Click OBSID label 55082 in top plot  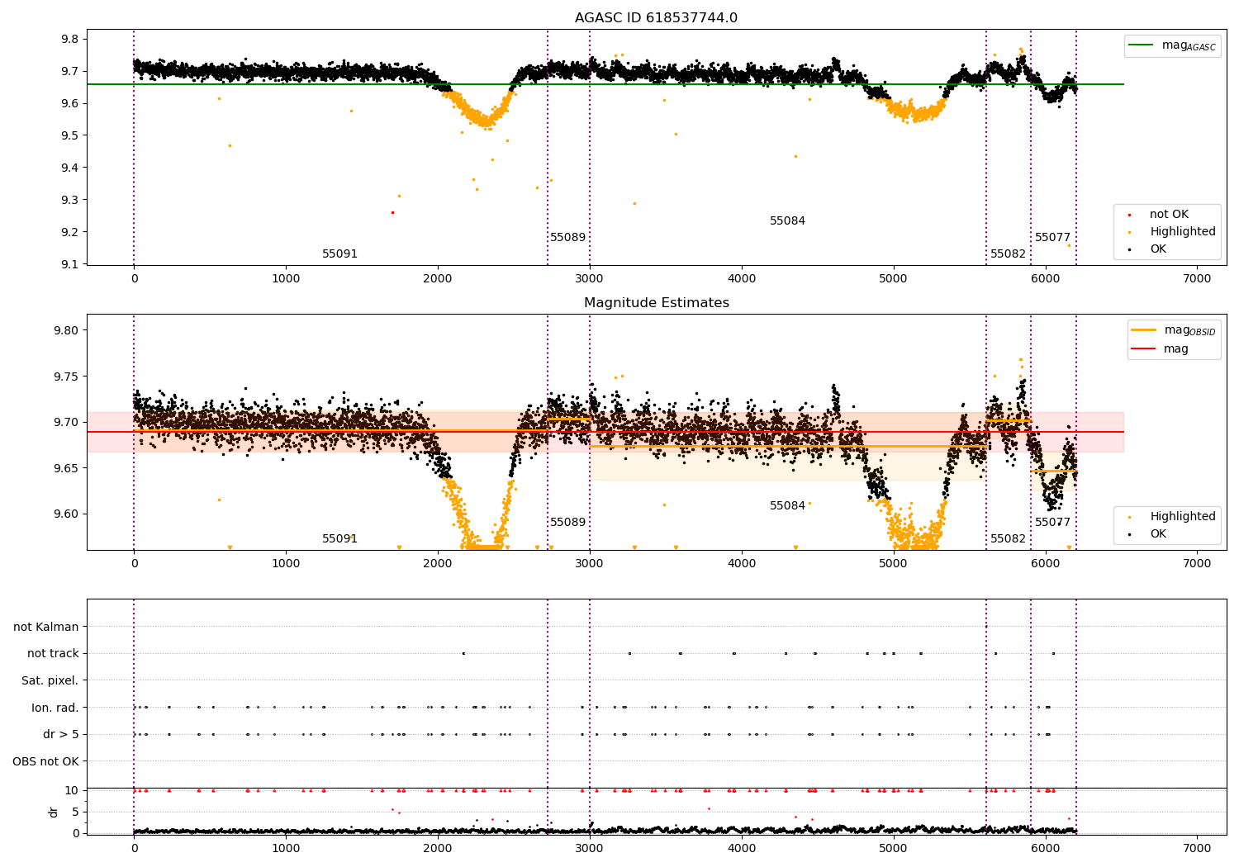coord(1008,254)
